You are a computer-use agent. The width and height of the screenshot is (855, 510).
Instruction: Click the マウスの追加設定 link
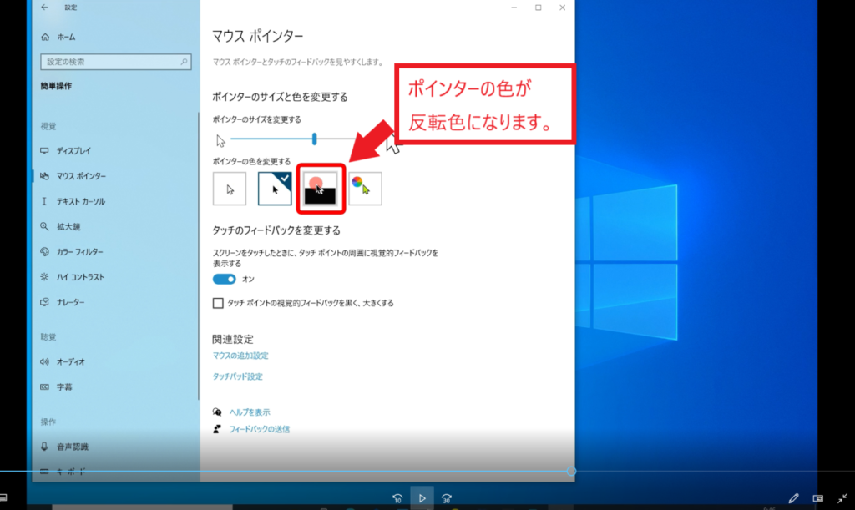pyautogui.click(x=240, y=356)
